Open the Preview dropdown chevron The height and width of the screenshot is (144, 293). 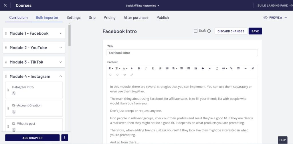pyautogui.click(x=286, y=17)
